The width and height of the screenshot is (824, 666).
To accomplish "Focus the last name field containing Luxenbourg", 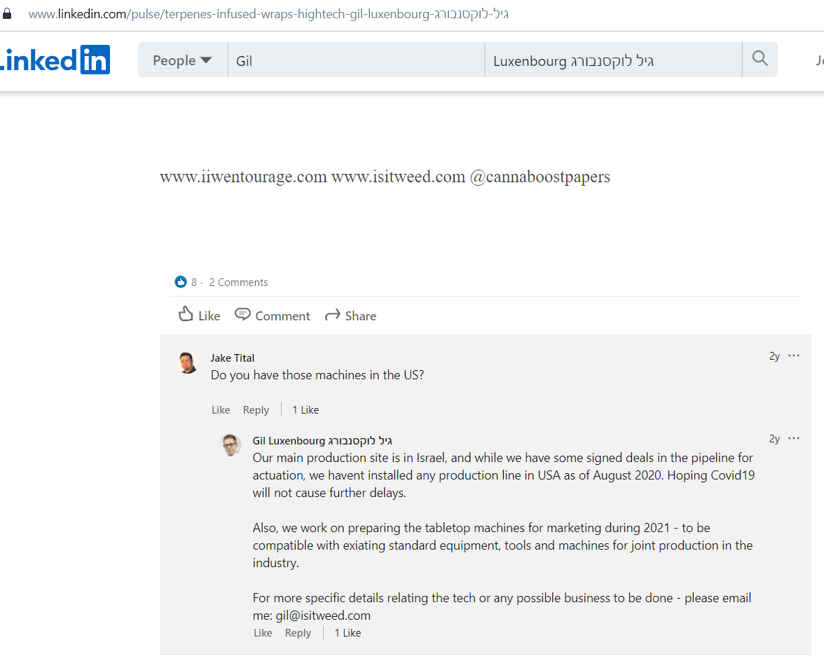I will click(x=613, y=60).
